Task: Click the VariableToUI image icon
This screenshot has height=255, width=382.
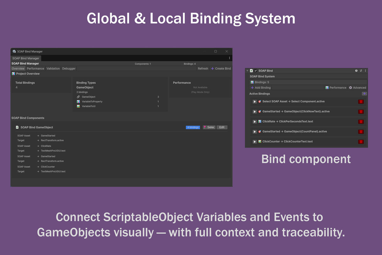Action: pyautogui.click(x=78, y=106)
